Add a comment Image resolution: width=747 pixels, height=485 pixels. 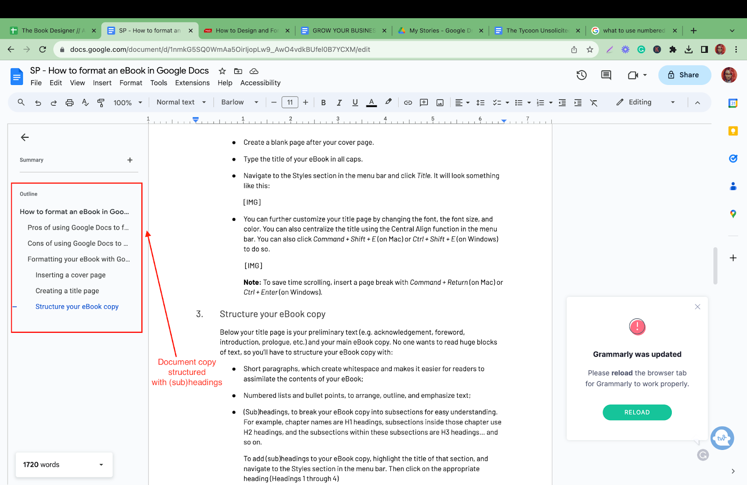point(423,102)
